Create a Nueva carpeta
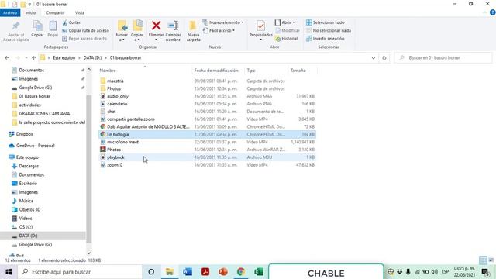The height and width of the screenshot is (279, 496). click(x=193, y=31)
